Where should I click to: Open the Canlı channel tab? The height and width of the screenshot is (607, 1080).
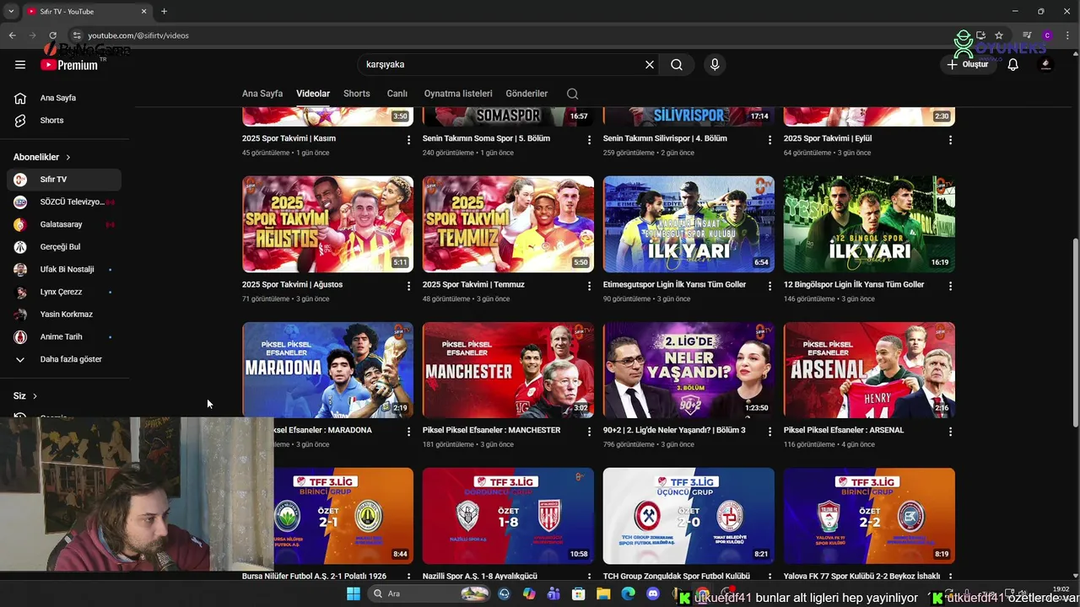[397, 94]
